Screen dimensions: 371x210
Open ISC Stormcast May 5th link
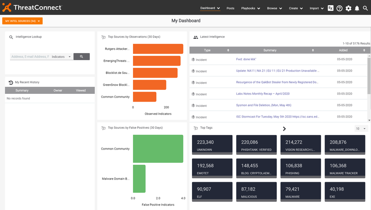[x=277, y=117]
